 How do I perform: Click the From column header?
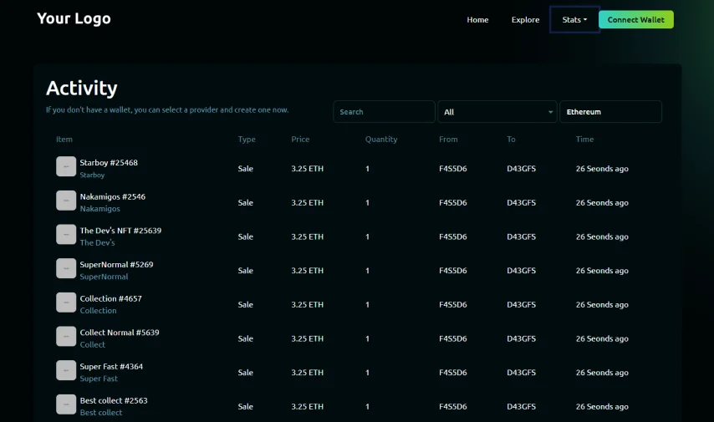[448, 140]
